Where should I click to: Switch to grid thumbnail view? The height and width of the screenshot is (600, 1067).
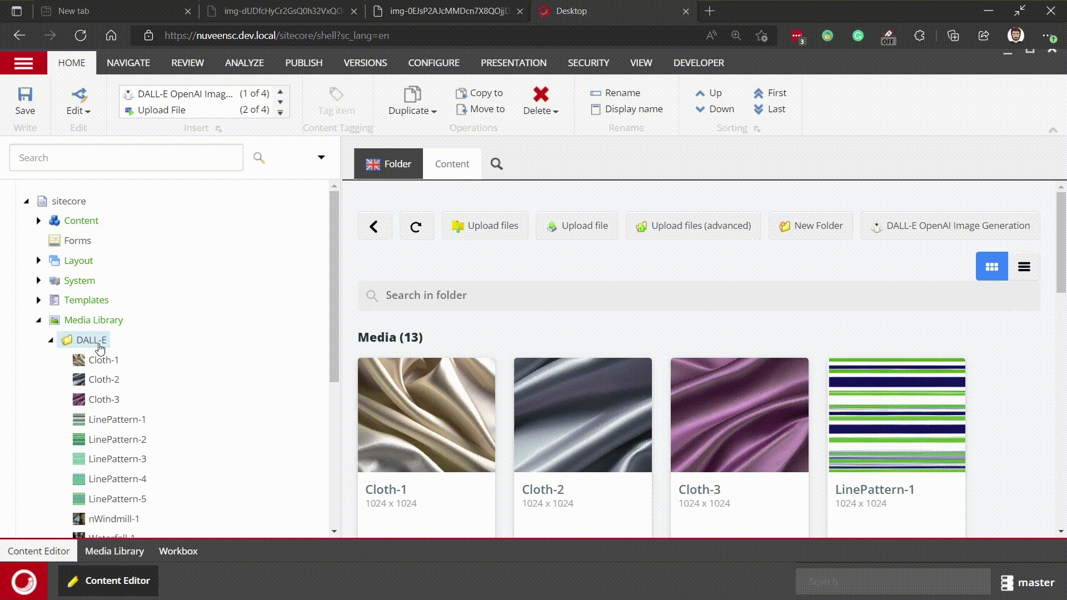(x=991, y=267)
